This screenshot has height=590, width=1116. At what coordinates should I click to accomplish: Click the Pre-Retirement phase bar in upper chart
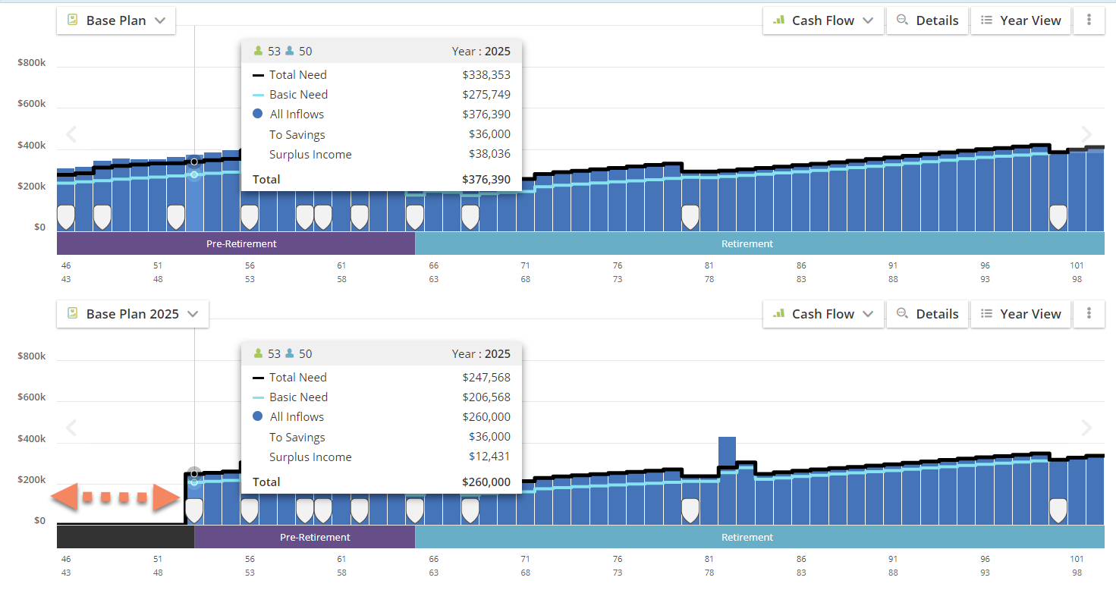[236, 243]
